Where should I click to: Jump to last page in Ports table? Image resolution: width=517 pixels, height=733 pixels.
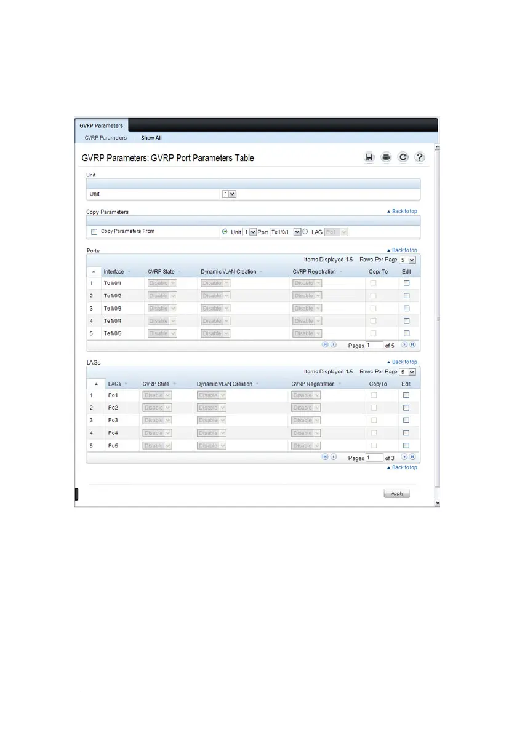(x=413, y=345)
